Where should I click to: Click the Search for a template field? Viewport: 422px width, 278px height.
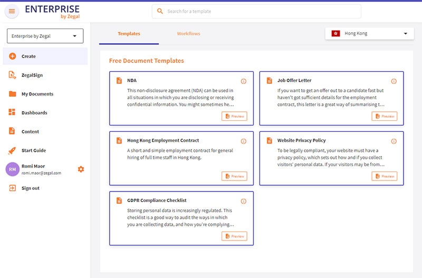click(256, 11)
